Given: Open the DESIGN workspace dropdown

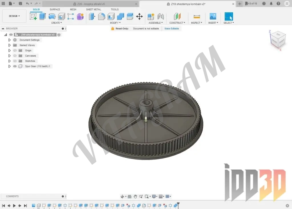Looking at the screenshot, I should 14,16.
